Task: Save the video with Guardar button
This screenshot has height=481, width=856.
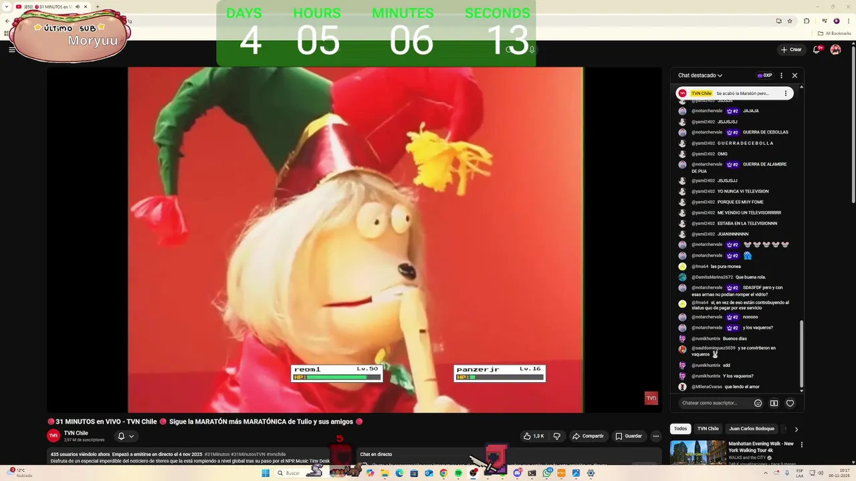Action: pyautogui.click(x=629, y=436)
